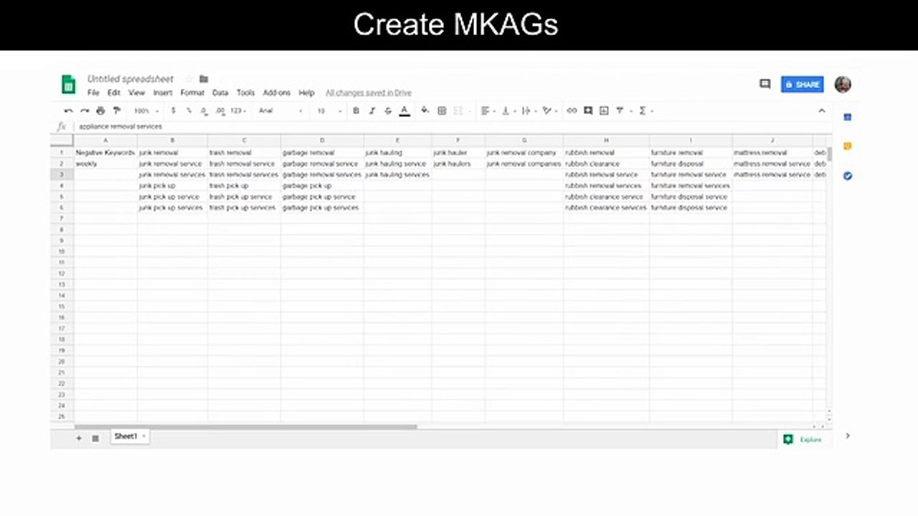Toggle bold formatting
918x516 pixels.
(356, 111)
